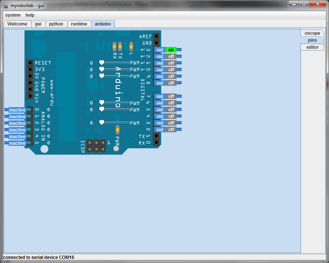Viewport: 329px width, 263px height.
Task: Switch to the python tab
Action: 56,24
